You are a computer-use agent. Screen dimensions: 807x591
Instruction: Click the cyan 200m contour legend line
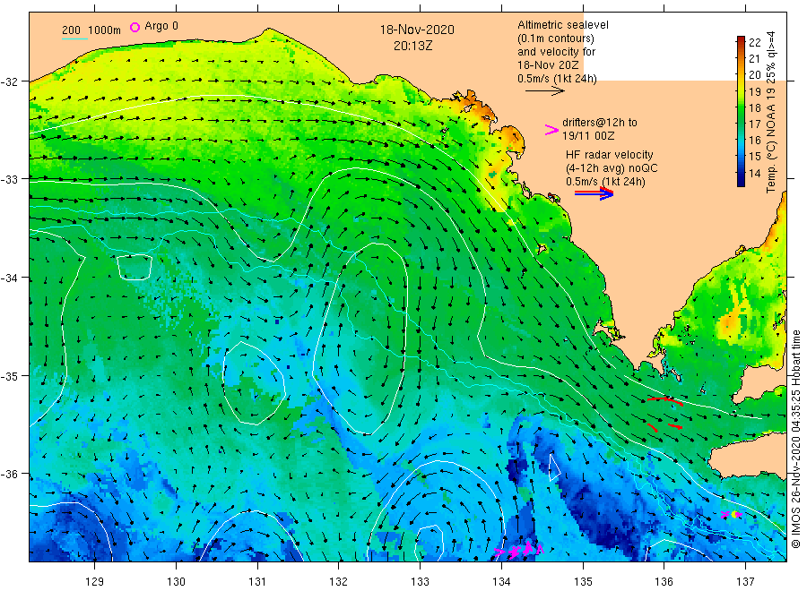click(74, 39)
